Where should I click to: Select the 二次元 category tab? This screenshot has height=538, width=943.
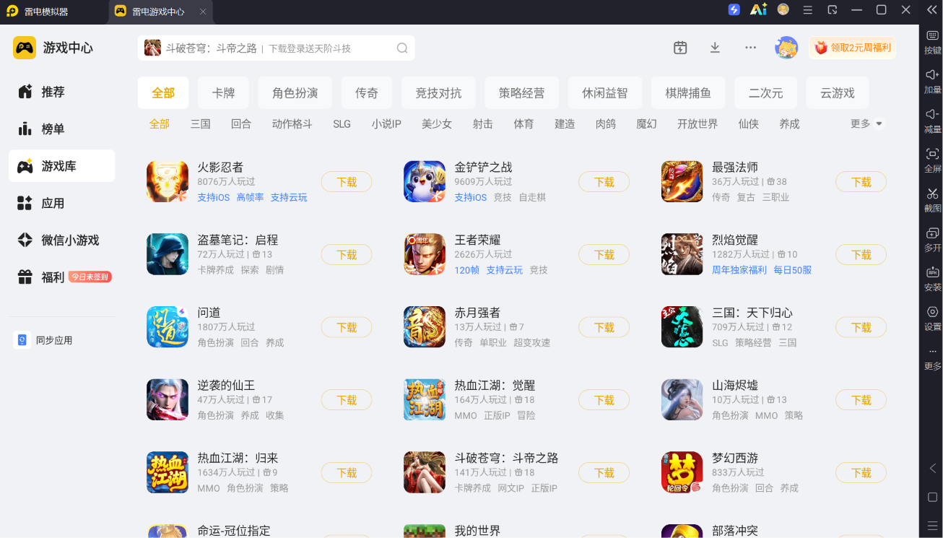tap(765, 92)
